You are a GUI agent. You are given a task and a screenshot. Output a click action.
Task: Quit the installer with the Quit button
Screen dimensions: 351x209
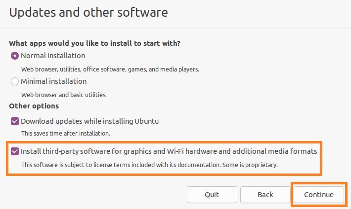click(212, 195)
